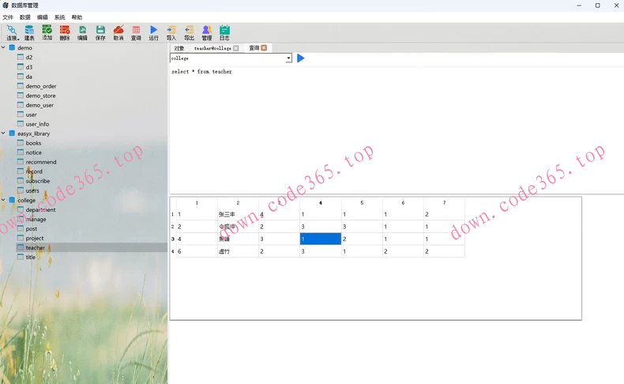Viewport: 624px width, 384px height.
Task: Close the teacher@college tab
Action: (x=236, y=48)
